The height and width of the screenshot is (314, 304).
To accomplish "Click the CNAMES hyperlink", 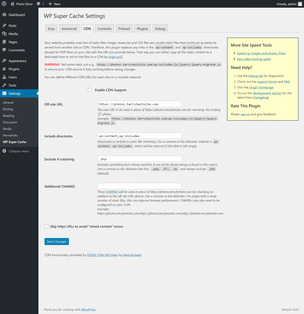I will [111, 192].
